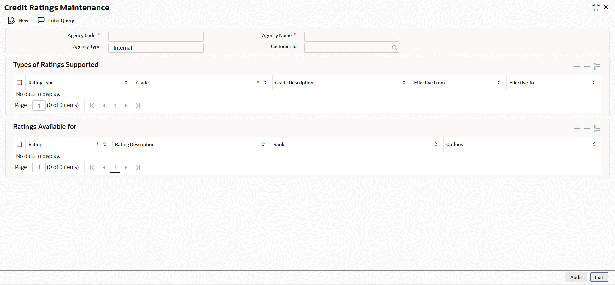Focus the Agency Code field
Screen dimensions: 615x285
coord(156,36)
